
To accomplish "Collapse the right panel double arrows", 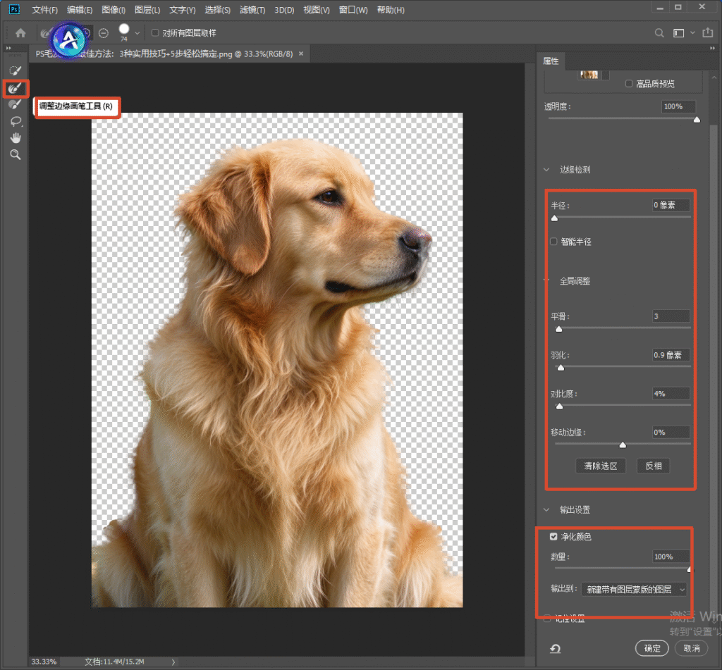I will [x=712, y=48].
